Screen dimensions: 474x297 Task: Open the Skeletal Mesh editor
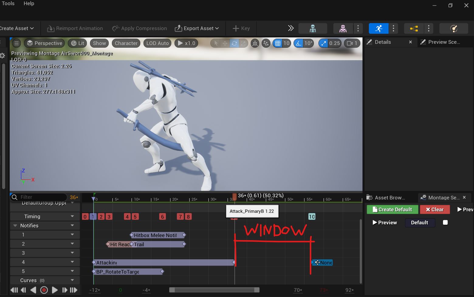tap(343, 28)
